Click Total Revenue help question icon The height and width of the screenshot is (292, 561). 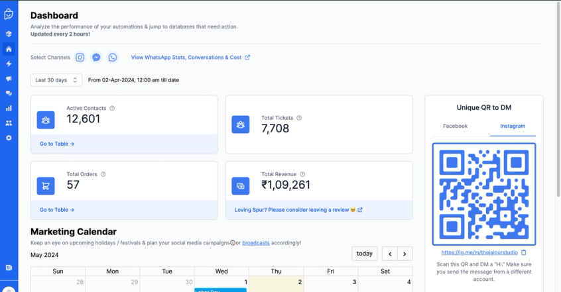(302, 174)
